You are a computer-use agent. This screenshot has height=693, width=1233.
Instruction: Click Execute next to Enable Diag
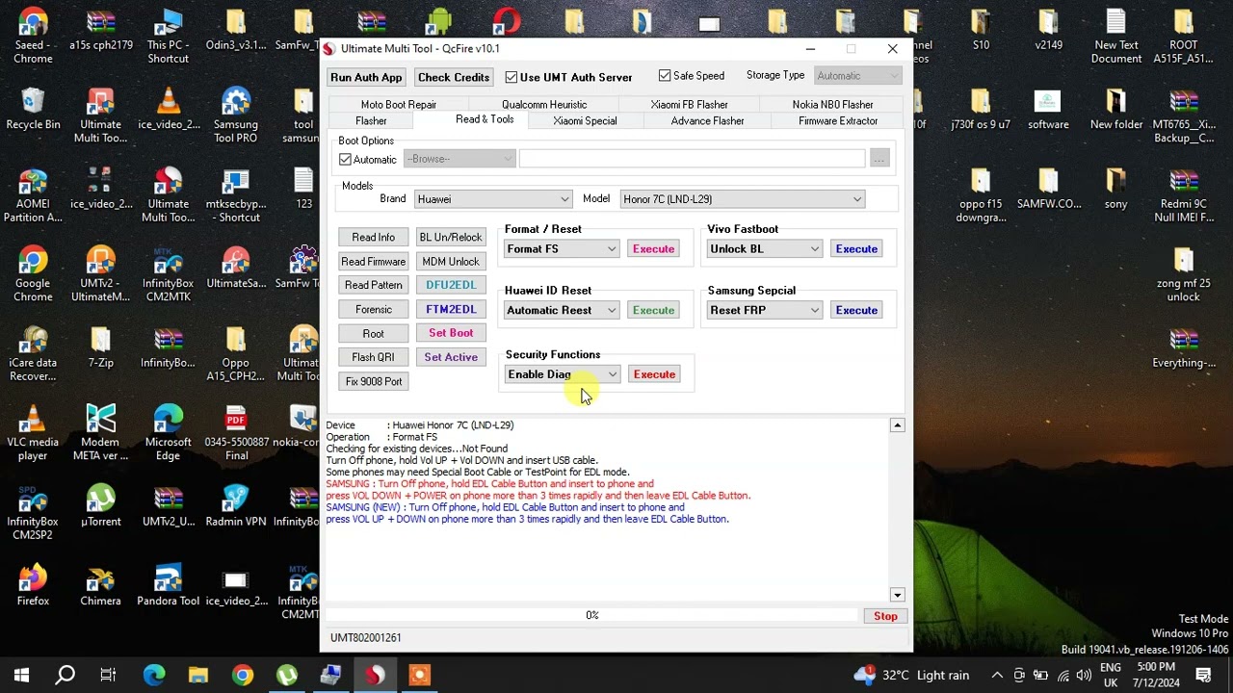654,374
